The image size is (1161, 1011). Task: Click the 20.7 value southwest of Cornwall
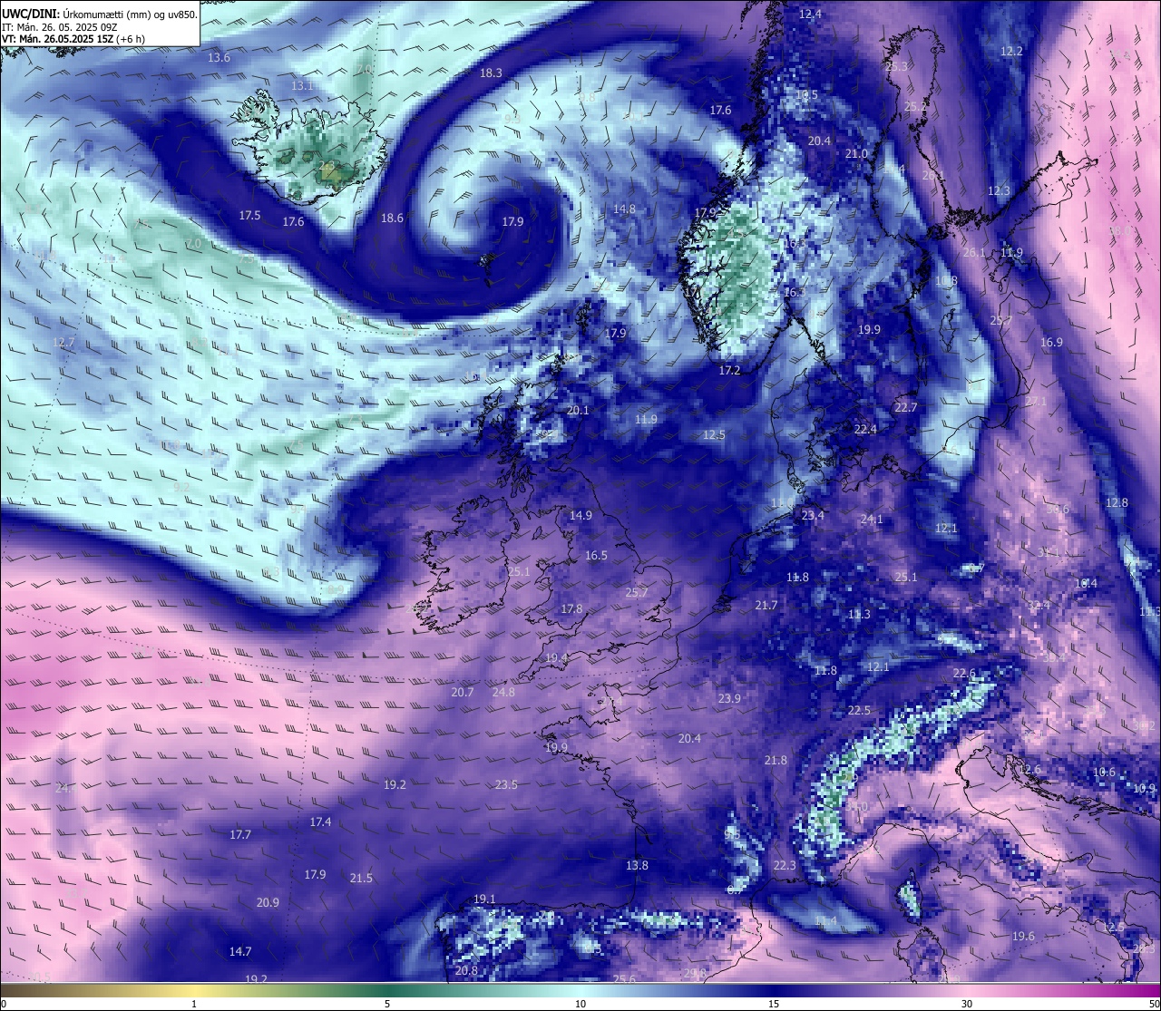pos(463,693)
